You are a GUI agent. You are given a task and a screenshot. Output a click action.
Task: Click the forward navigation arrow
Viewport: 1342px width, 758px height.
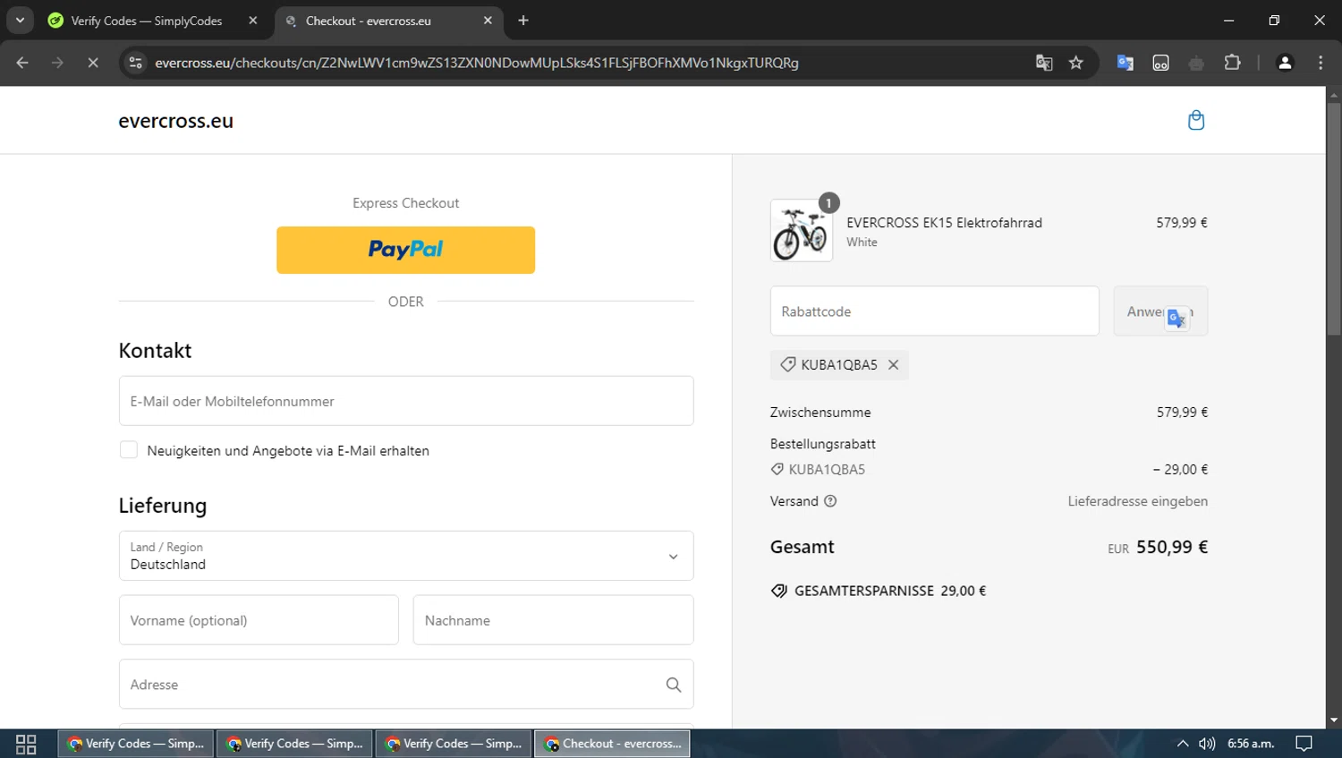[x=57, y=63]
